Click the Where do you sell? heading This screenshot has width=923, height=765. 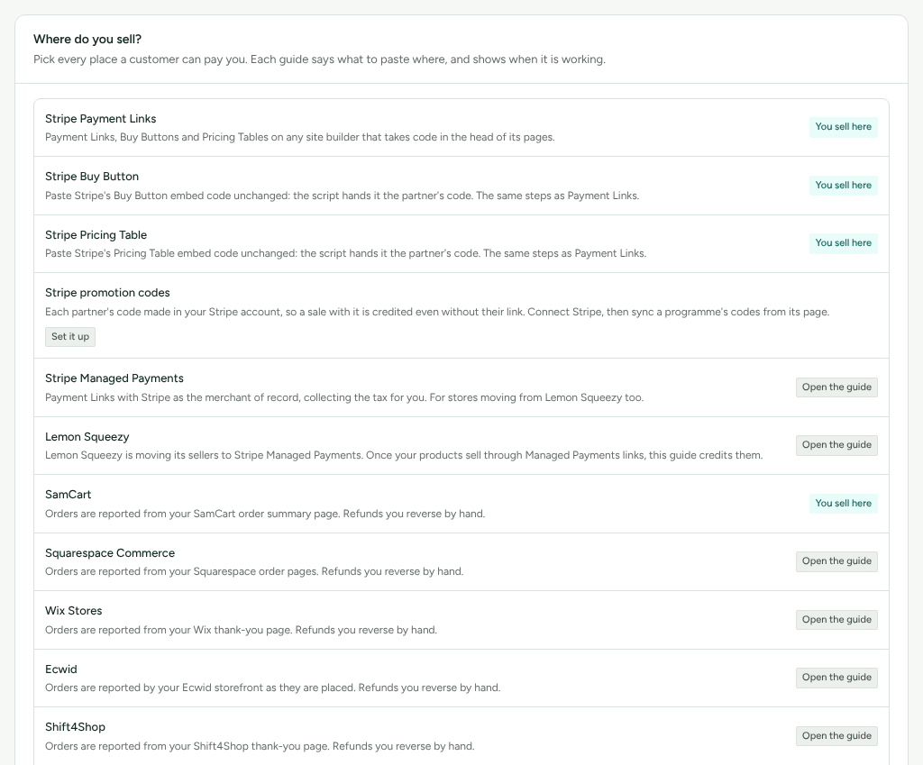(87, 40)
